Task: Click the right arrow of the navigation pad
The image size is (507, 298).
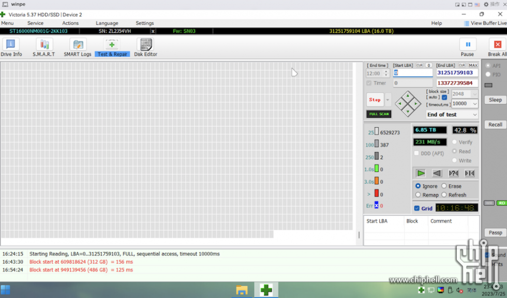Action: click(416, 104)
